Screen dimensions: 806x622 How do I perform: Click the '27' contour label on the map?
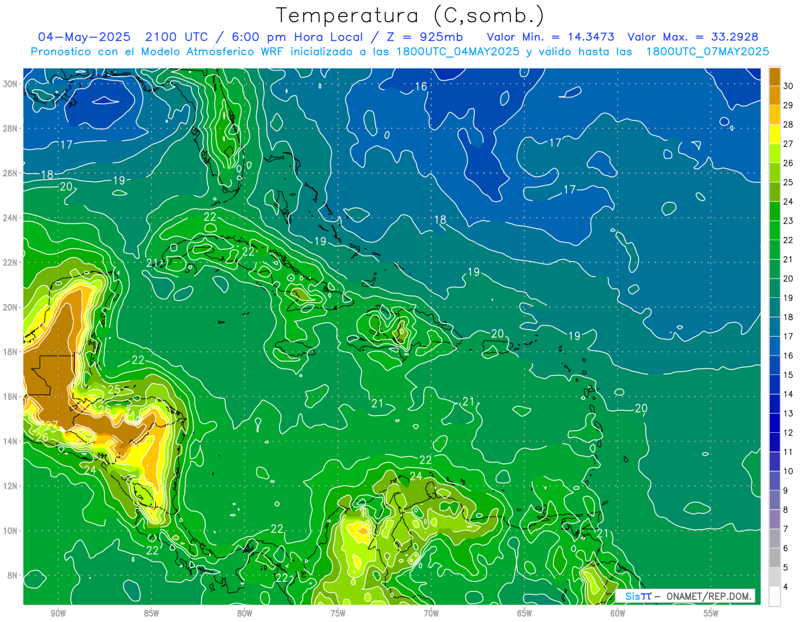(52, 425)
